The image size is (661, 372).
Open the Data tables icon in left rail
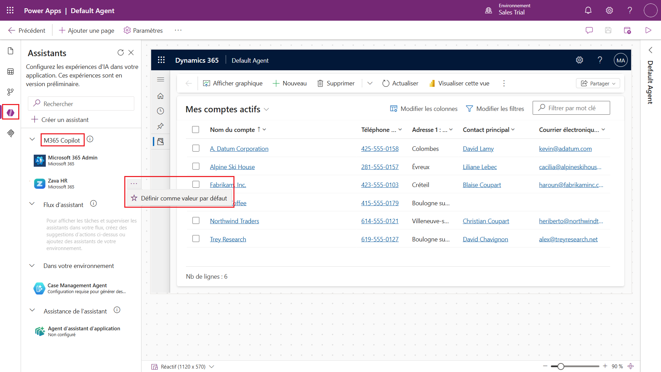coord(10,72)
